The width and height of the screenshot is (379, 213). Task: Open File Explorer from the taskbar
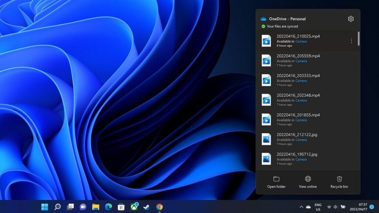(x=95, y=207)
